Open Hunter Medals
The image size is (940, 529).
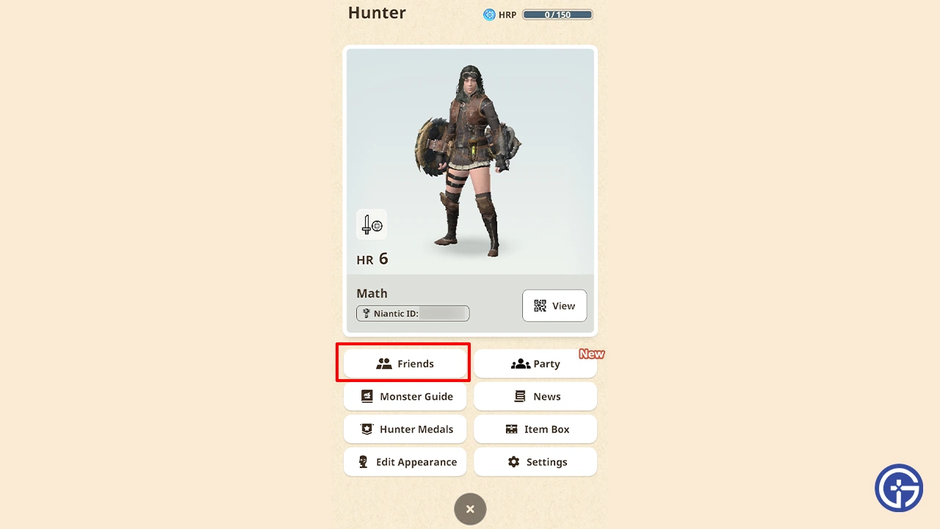pos(405,429)
